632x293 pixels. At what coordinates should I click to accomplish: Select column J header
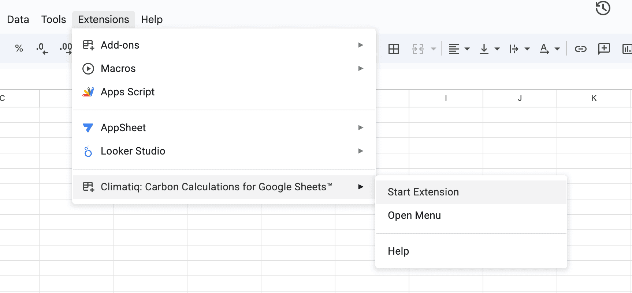pyautogui.click(x=520, y=98)
